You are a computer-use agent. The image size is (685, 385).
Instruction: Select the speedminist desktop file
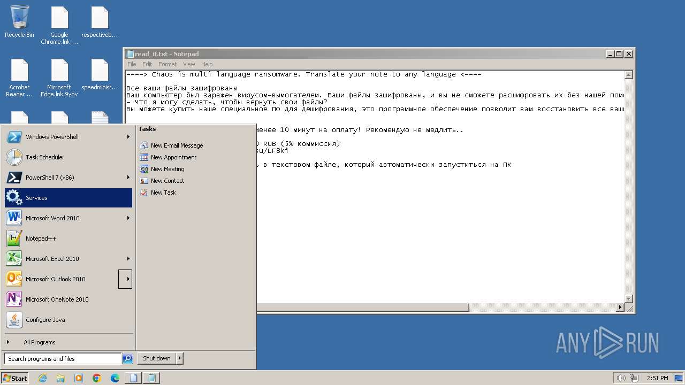click(x=100, y=75)
